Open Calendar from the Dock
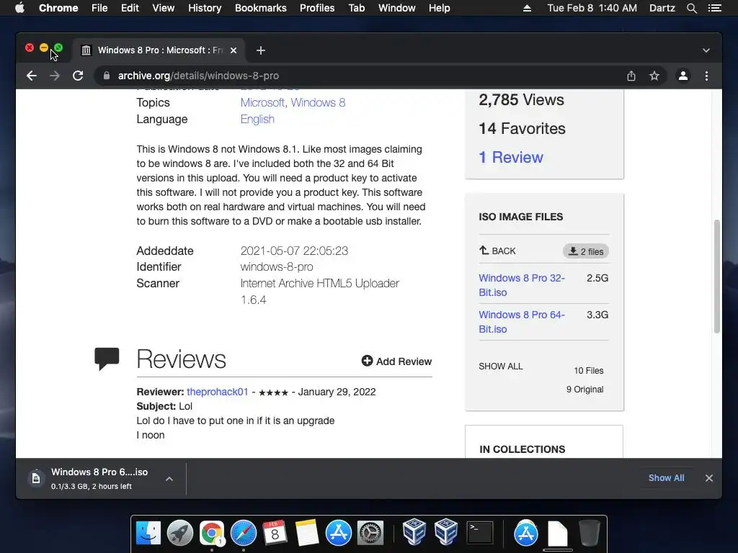The image size is (738, 553). point(275,534)
